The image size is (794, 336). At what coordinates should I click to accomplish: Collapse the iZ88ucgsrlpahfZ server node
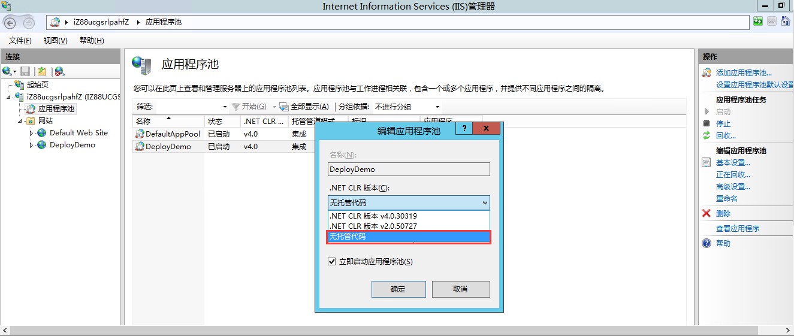point(9,97)
